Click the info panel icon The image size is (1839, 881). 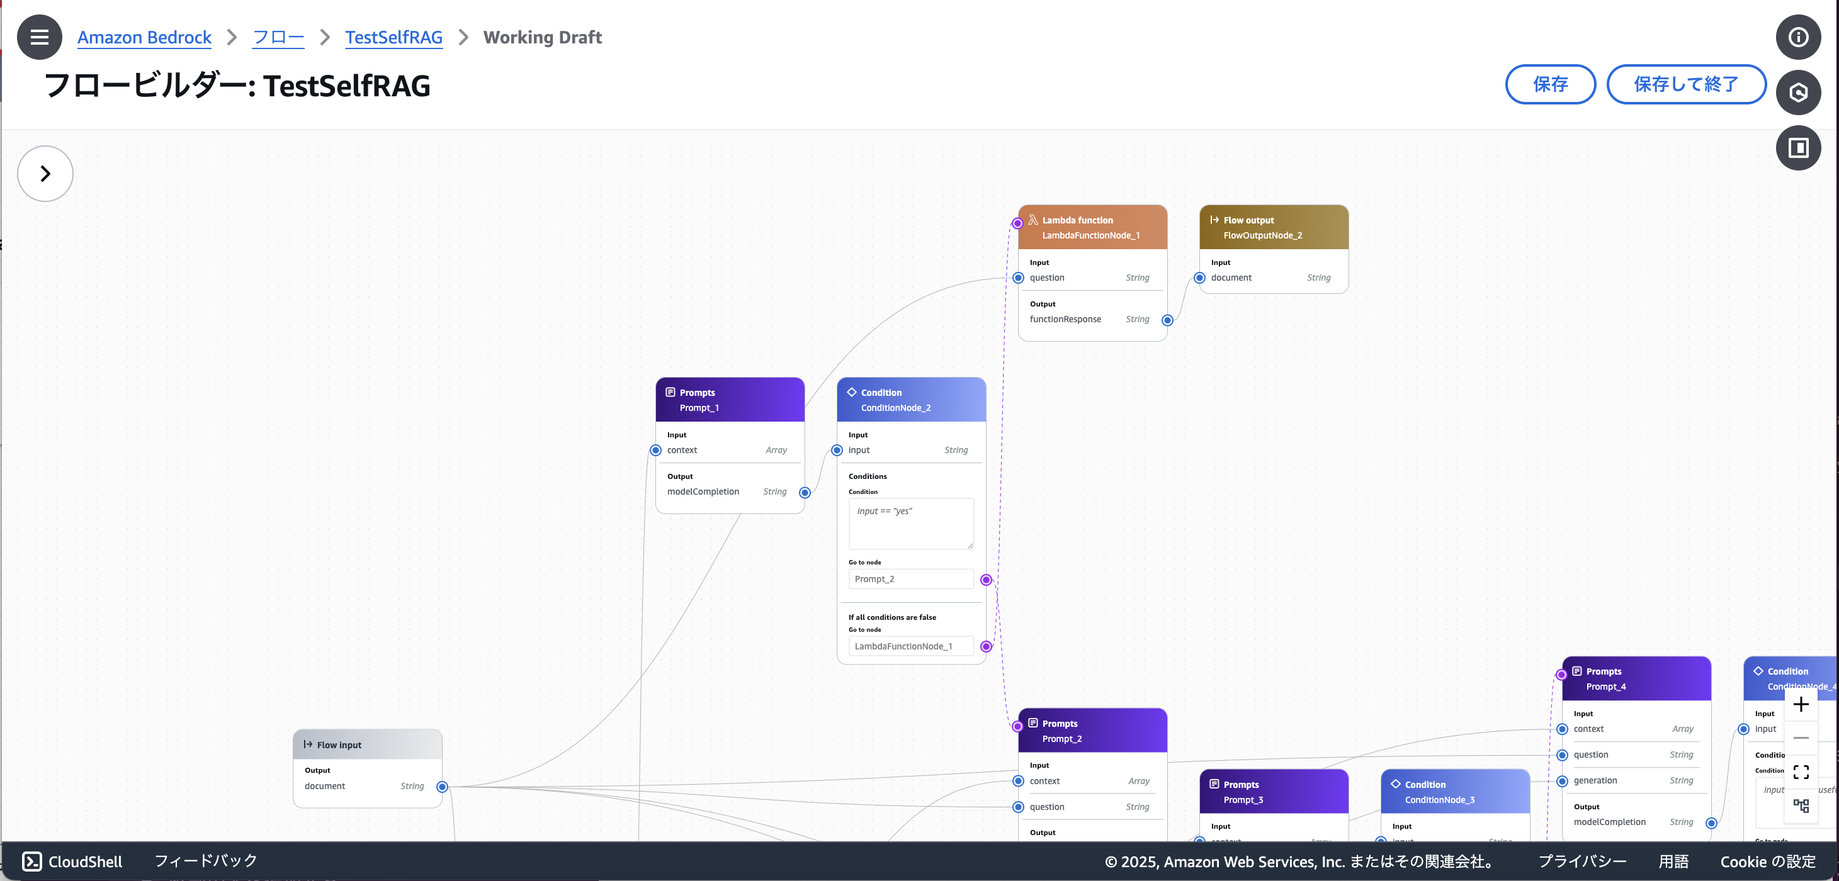tap(1797, 37)
